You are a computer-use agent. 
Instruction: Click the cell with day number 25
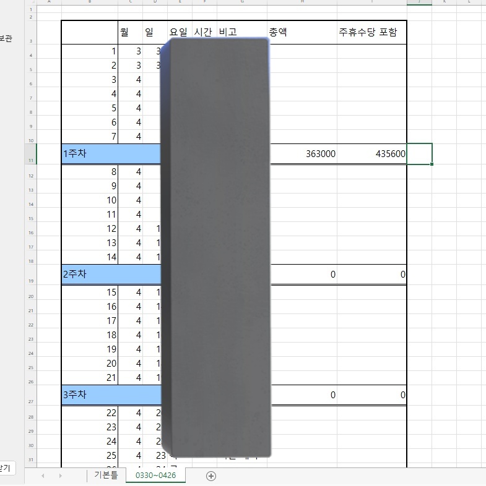click(90, 456)
